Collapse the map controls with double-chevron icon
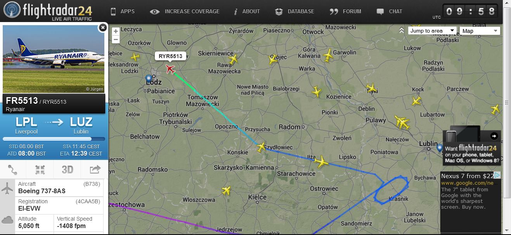Screen dimensions: 511x235 pos(402,31)
